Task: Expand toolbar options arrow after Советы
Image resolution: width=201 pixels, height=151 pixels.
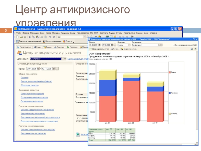Action: pyautogui.click(x=74, y=42)
